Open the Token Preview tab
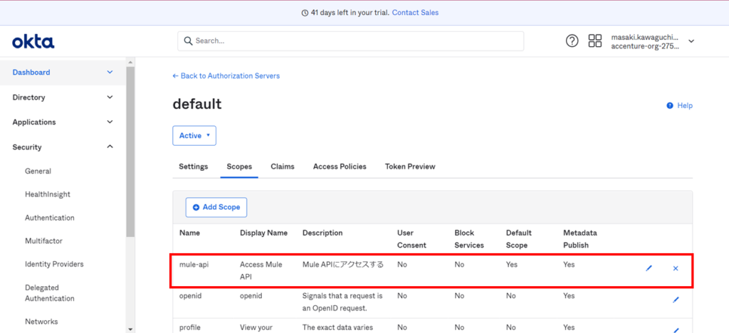The image size is (729, 333). pyautogui.click(x=410, y=166)
